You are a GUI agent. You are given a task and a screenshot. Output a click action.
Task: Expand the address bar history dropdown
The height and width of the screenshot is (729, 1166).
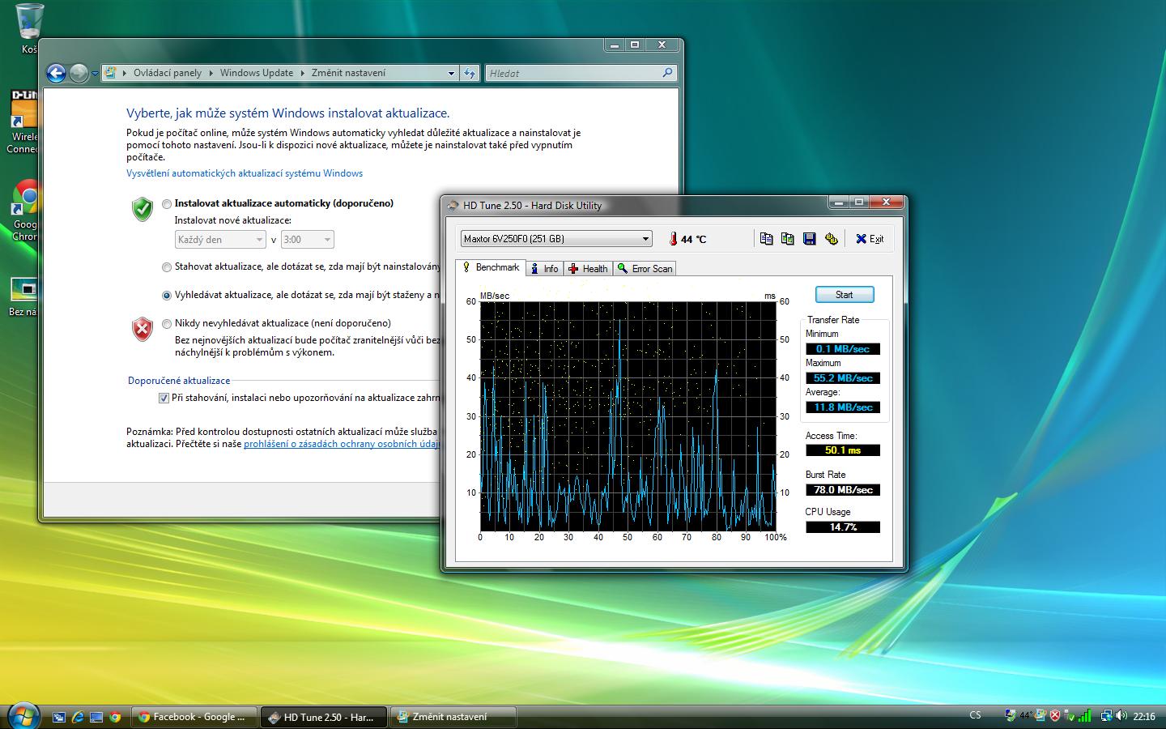(451, 73)
